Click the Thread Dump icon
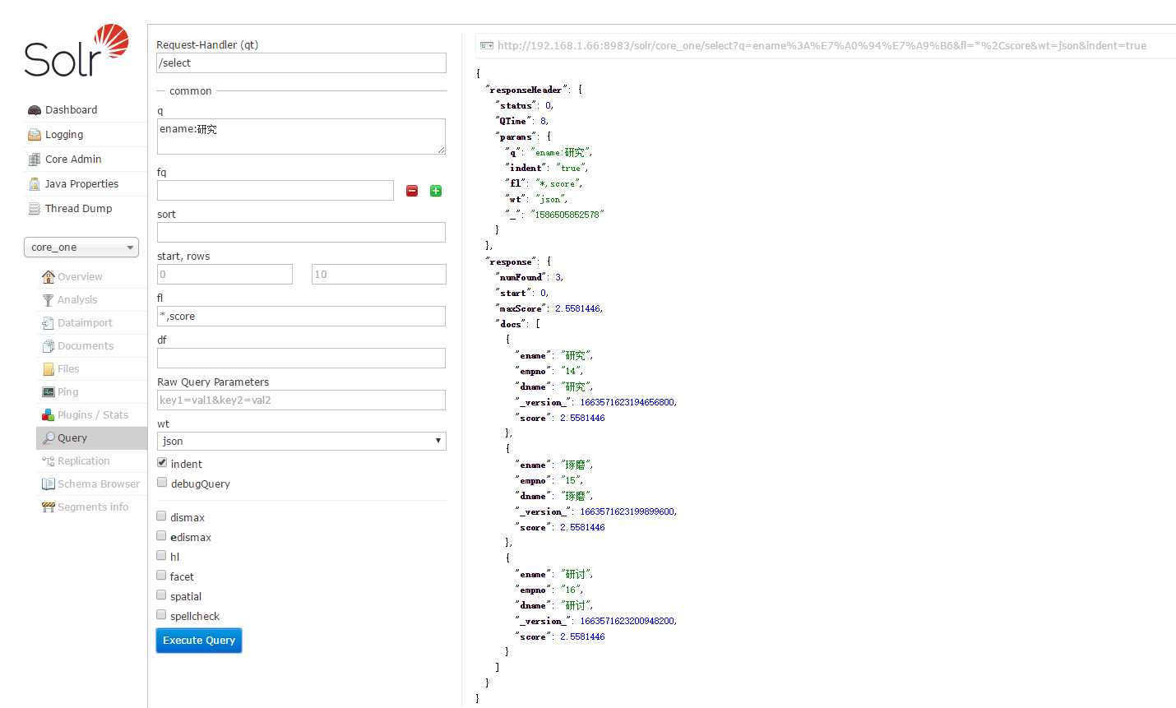The height and width of the screenshot is (708, 1176). pos(35,209)
